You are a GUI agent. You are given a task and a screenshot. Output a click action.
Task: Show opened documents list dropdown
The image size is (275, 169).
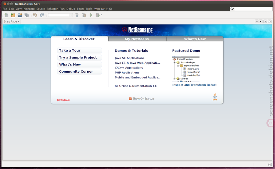coord(265,21)
